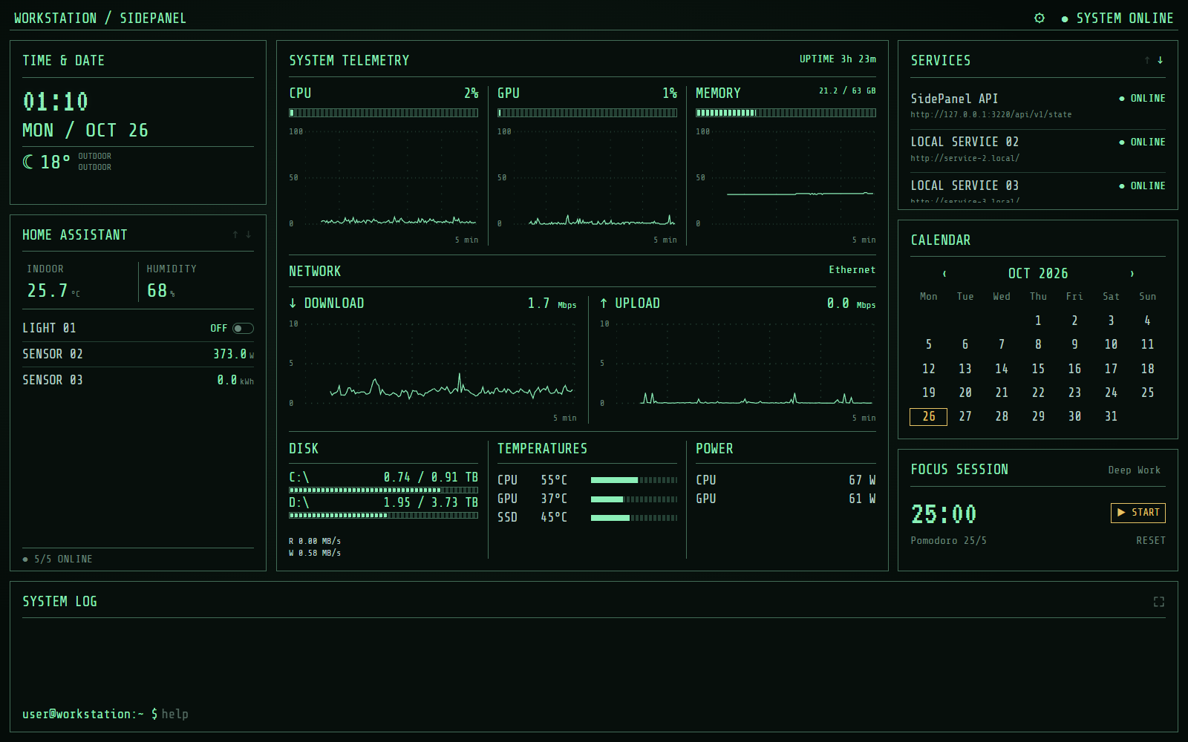1188x742 pixels.
Task: Click Home Assistant panel up arrow
Action: pyautogui.click(x=235, y=234)
